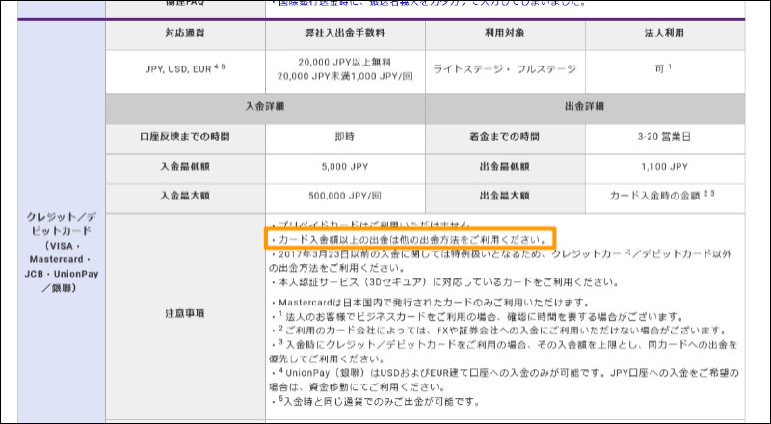
Task: Select the 口座反映までの時間 label
Action: pos(184,137)
